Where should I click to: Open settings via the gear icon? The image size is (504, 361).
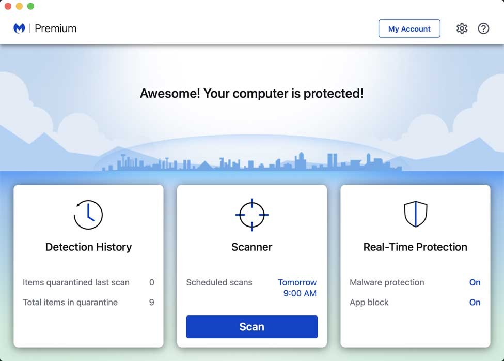[x=462, y=28]
